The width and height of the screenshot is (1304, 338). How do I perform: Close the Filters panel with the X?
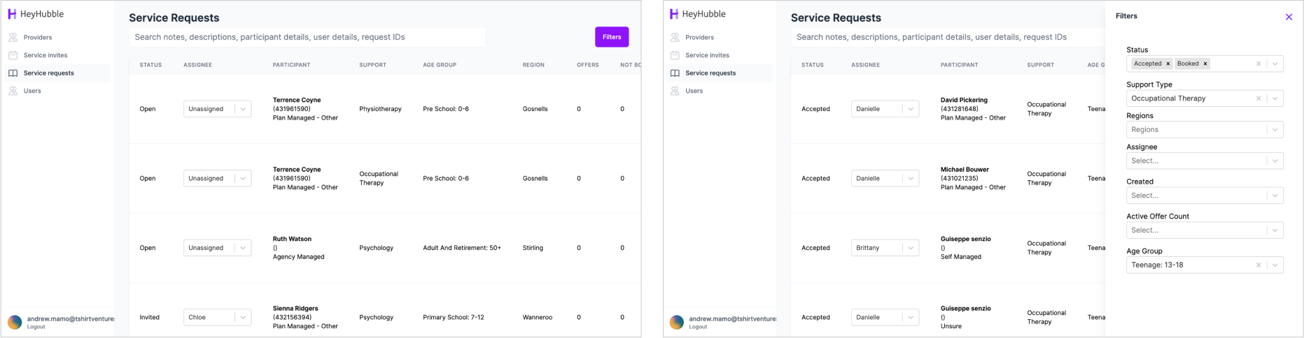pyautogui.click(x=1289, y=17)
